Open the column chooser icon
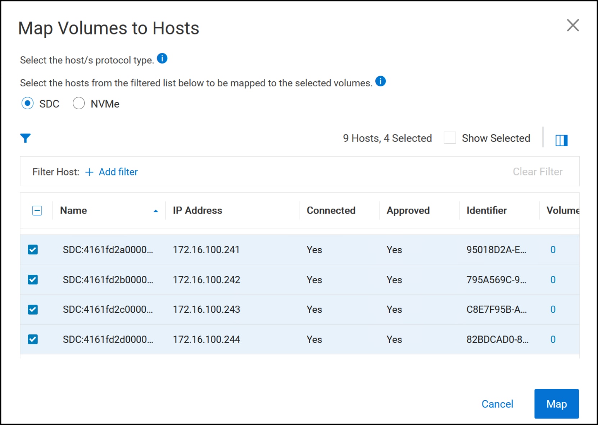The image size is (598, 425). point(561,140)
